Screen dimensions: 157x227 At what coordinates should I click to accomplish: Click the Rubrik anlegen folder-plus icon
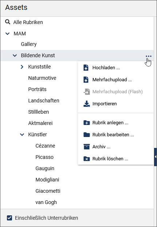pyautogui.click(x=87, y=123)
